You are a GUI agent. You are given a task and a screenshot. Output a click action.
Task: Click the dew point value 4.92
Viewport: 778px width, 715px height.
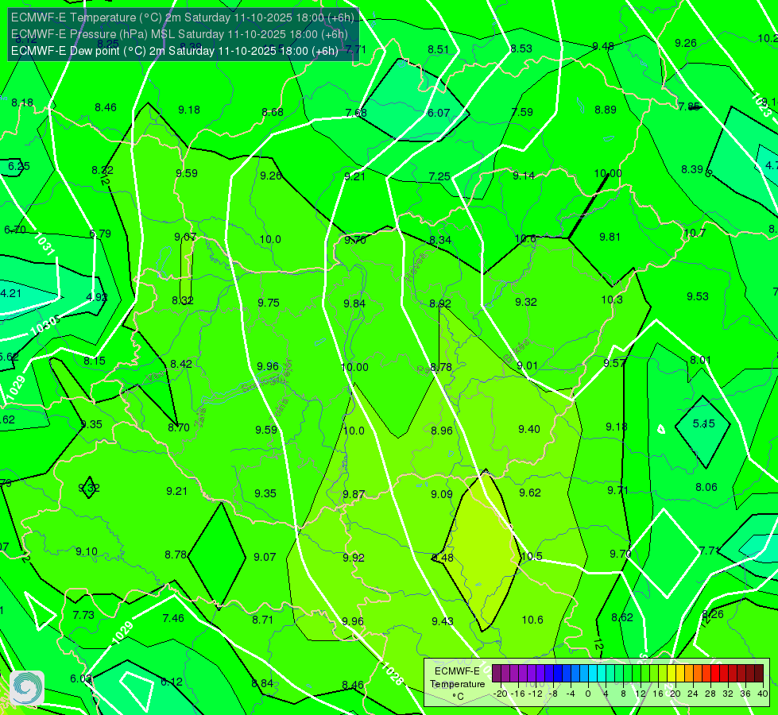point(97,297)
